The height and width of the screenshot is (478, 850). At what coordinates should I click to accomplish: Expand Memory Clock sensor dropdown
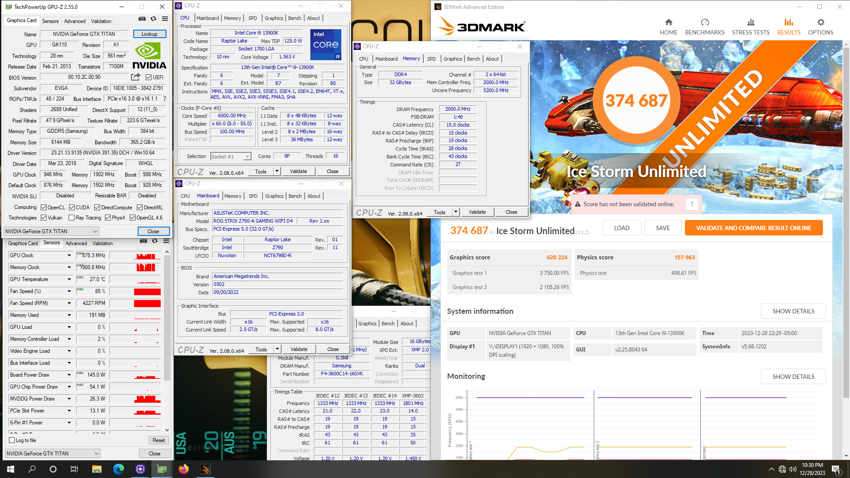point(69,267)
